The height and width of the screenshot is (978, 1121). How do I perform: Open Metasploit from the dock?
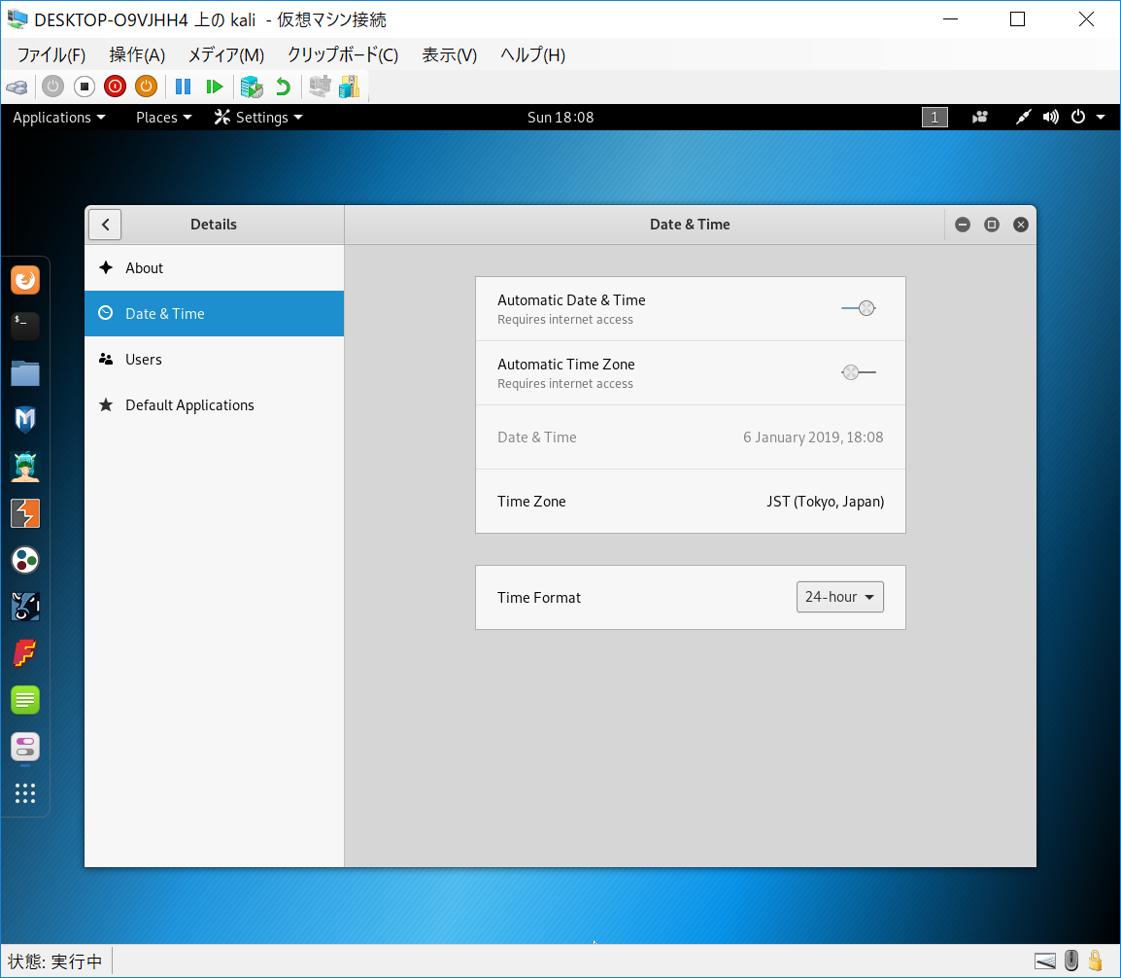click(x=25, y=420)
